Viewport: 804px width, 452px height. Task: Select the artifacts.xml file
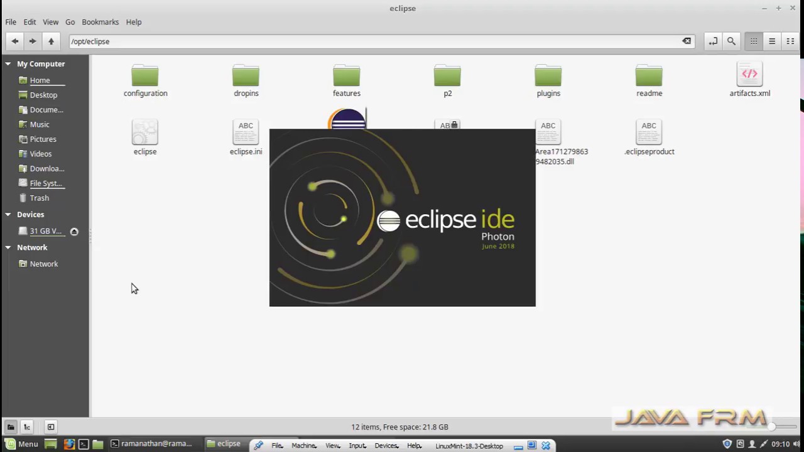click(749, 80)
